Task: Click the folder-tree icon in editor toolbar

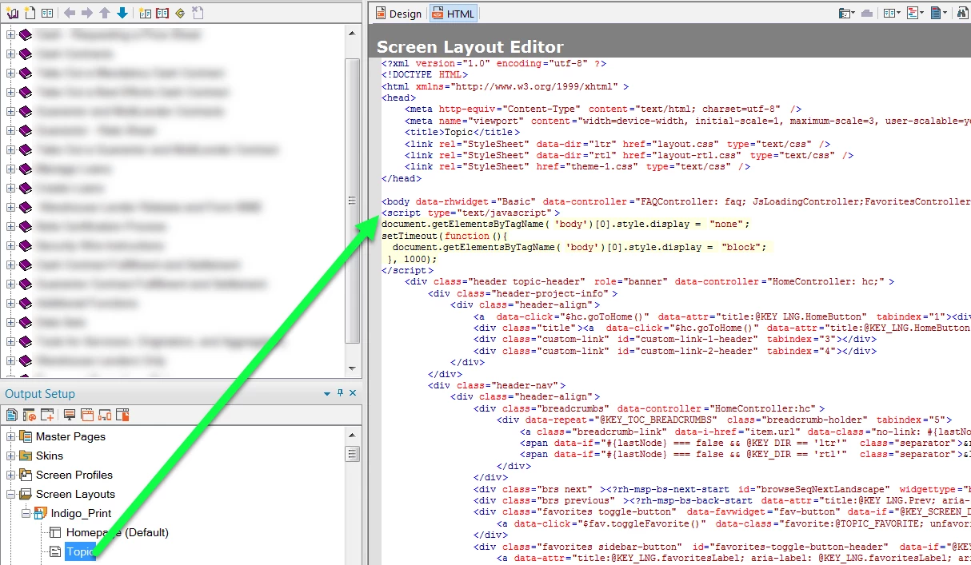Action: [x=845, y=13]
